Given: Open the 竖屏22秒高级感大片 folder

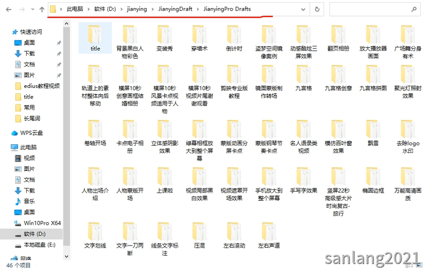Looking at the screenshot, I should 338,192.
